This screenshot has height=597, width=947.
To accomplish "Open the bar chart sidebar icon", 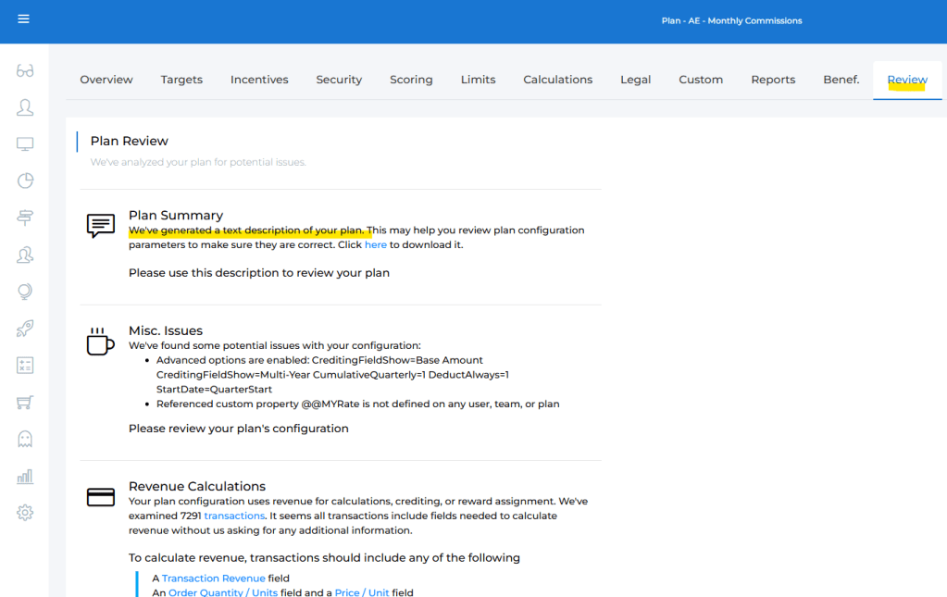I will 25,477.
